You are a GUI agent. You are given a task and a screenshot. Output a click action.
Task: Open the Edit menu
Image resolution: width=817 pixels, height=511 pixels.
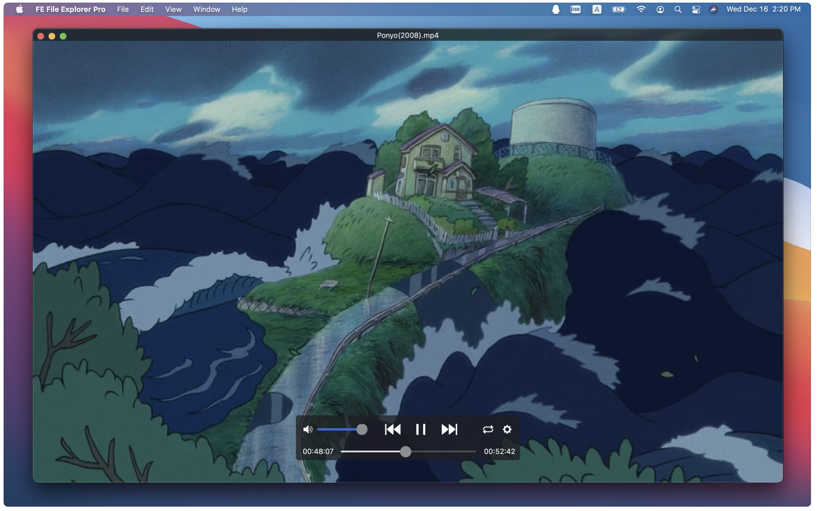[x=147, y=9]
